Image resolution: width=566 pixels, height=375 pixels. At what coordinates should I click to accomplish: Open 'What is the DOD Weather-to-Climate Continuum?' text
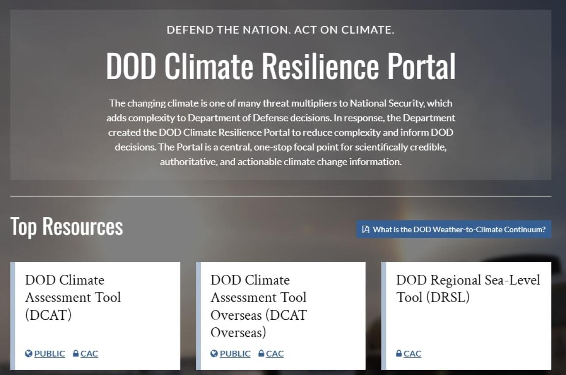click(x=459, y=230)
